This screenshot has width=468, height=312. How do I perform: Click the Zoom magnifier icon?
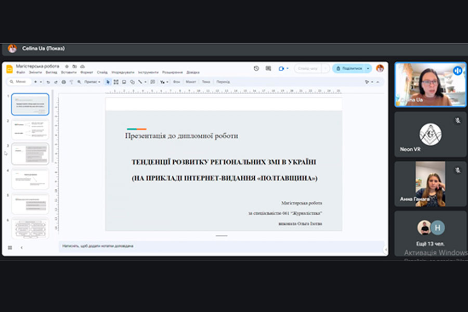79,82
